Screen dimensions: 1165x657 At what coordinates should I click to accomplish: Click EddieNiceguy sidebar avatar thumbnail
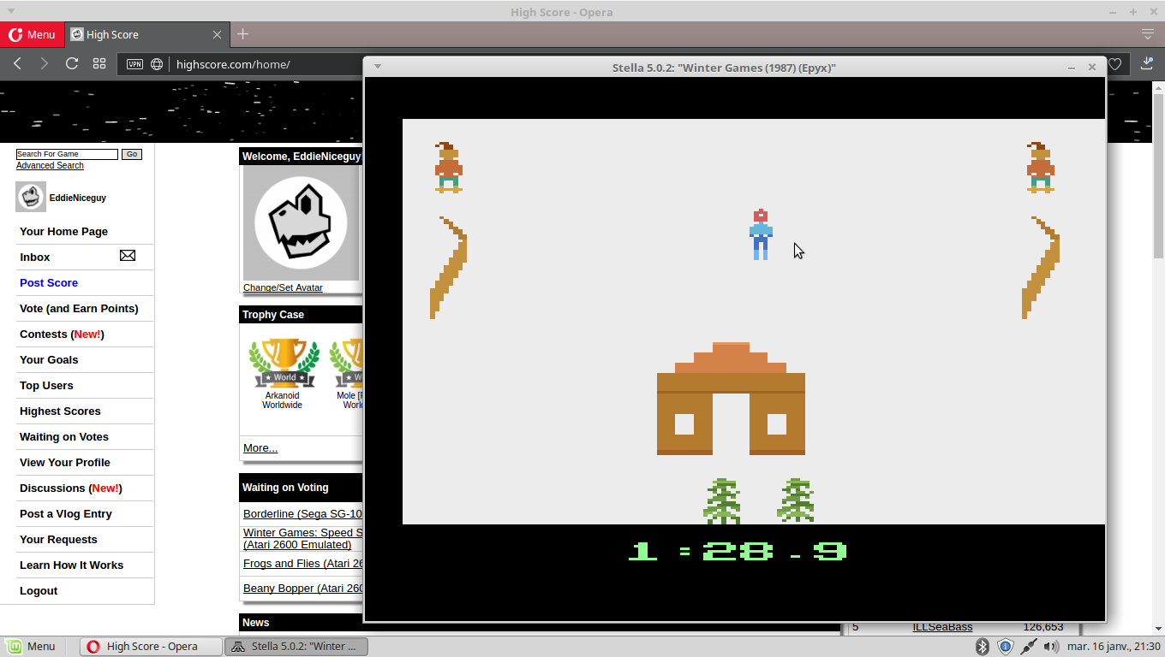(31, 197)
